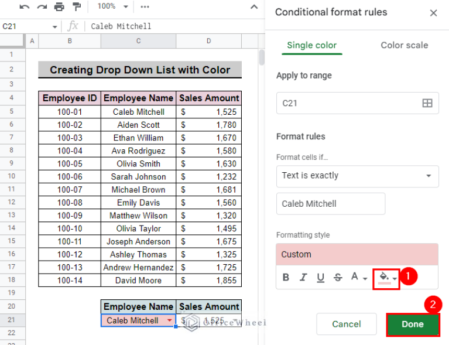Open the zoom 100% dropdown
This screenshot has width=449, height=345.
(112, 6)
